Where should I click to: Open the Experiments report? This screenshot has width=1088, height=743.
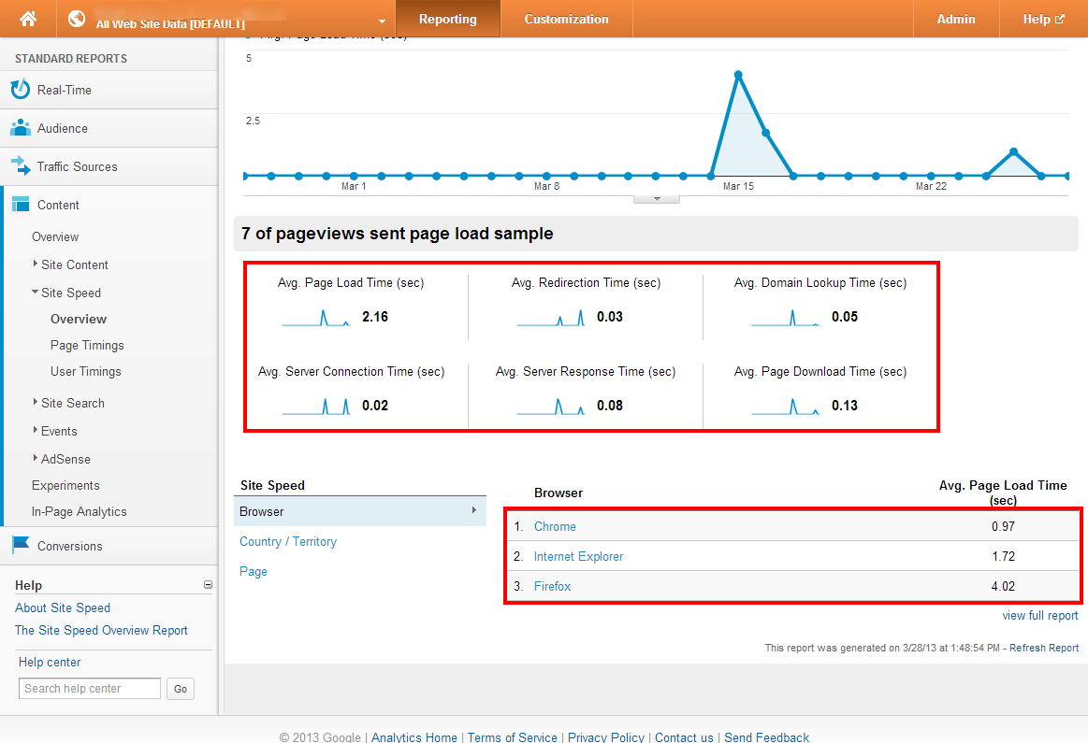(65, 486)
